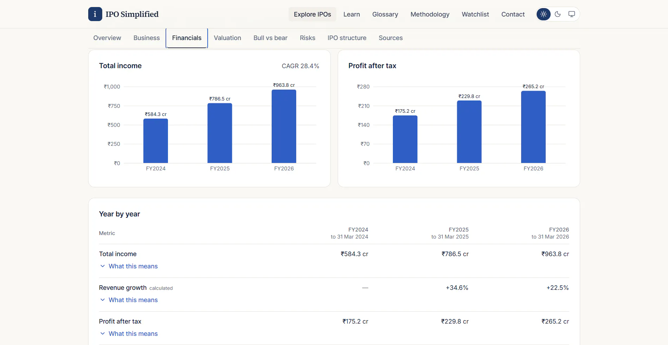The width and height of the screenshot is (668, 345).
Task: Open the Risks tab
Action: click(307, 38)
